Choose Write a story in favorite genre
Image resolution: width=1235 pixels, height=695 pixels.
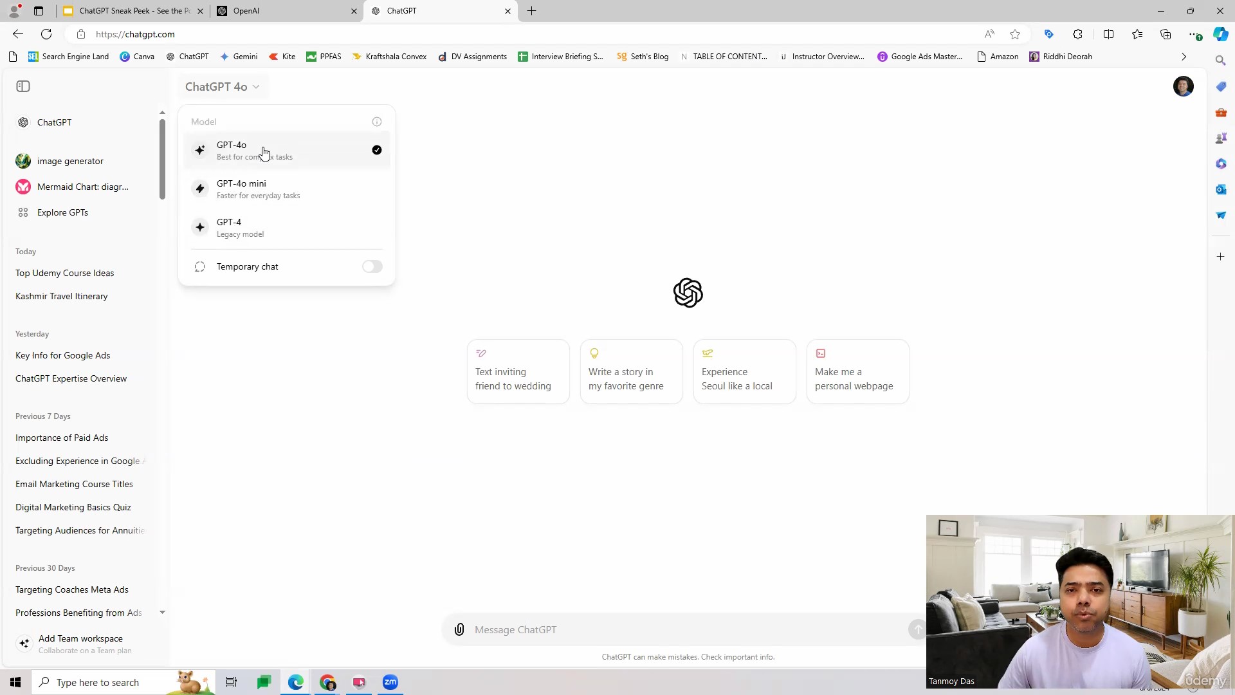631,371
